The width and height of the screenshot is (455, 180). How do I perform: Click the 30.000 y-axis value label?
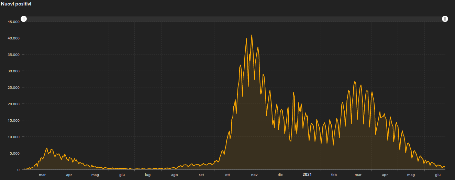tap(13, 71)
